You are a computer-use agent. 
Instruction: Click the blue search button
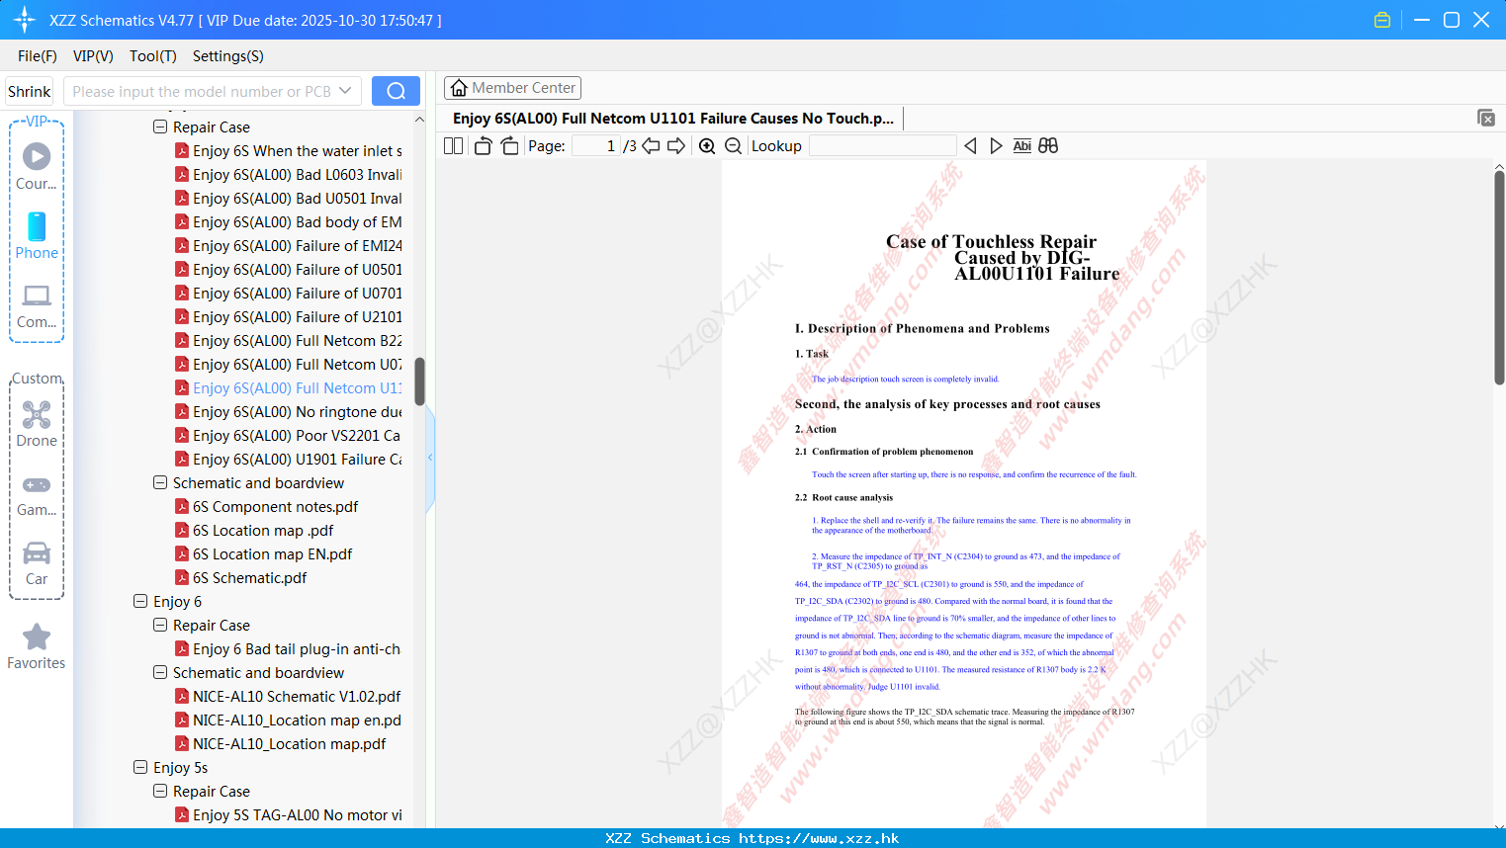(396, 91)
